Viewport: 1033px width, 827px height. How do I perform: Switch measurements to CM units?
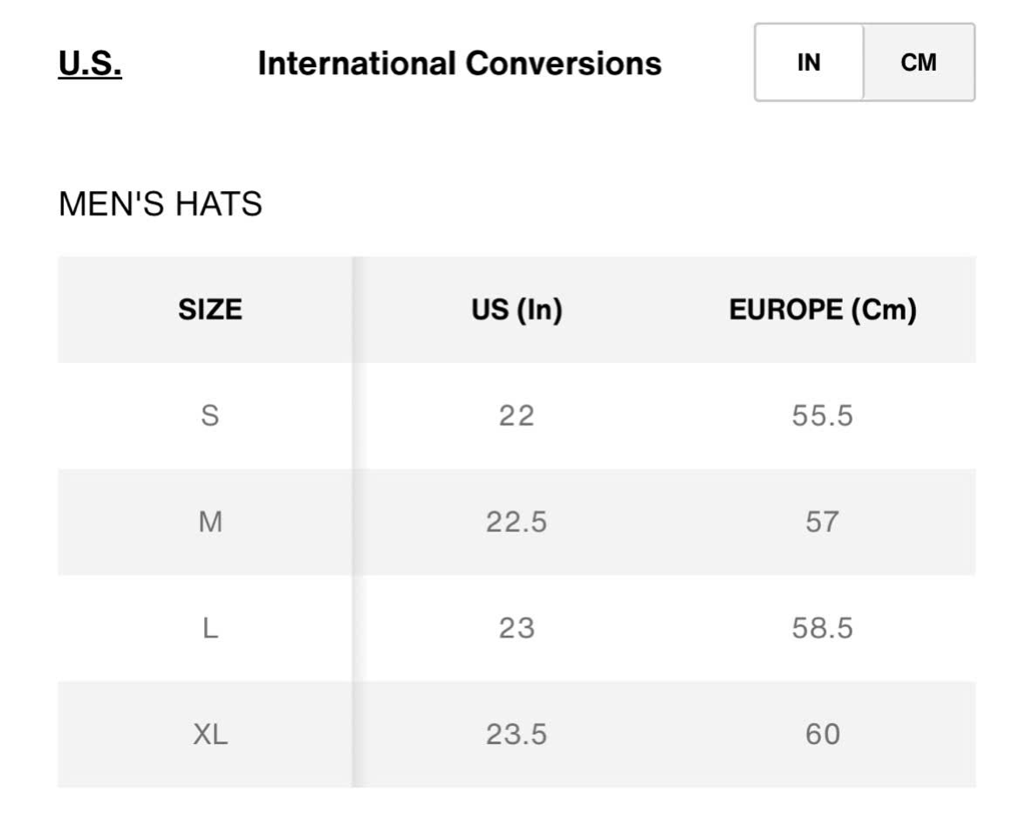click(x=919, y=63)
